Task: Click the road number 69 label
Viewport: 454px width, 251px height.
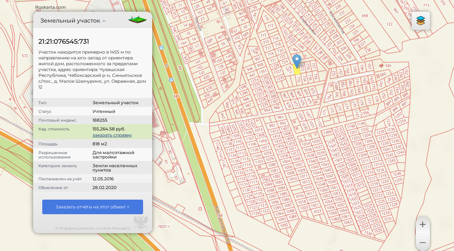Action: tap(179, 68)
